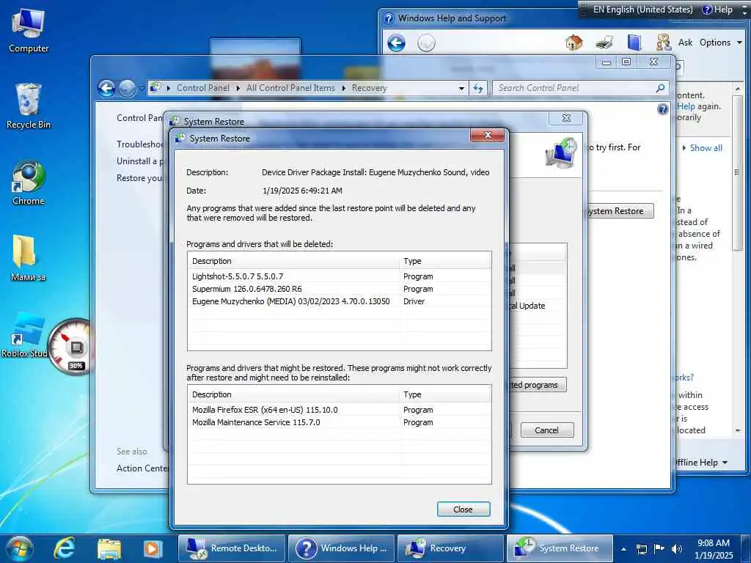Screen dimensions: 751x563
Task: Click the Recovery breadcrumb segment
Action: pos(370,88)
